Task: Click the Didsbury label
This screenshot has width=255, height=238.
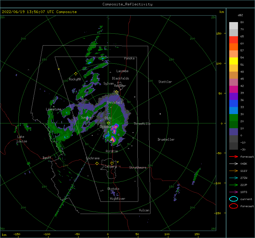Action: 107,127
